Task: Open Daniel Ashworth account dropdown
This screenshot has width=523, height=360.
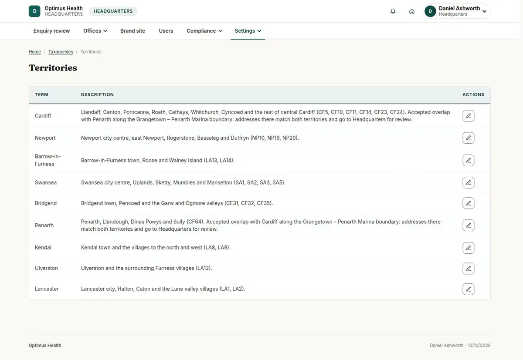Action: (457, 11)
